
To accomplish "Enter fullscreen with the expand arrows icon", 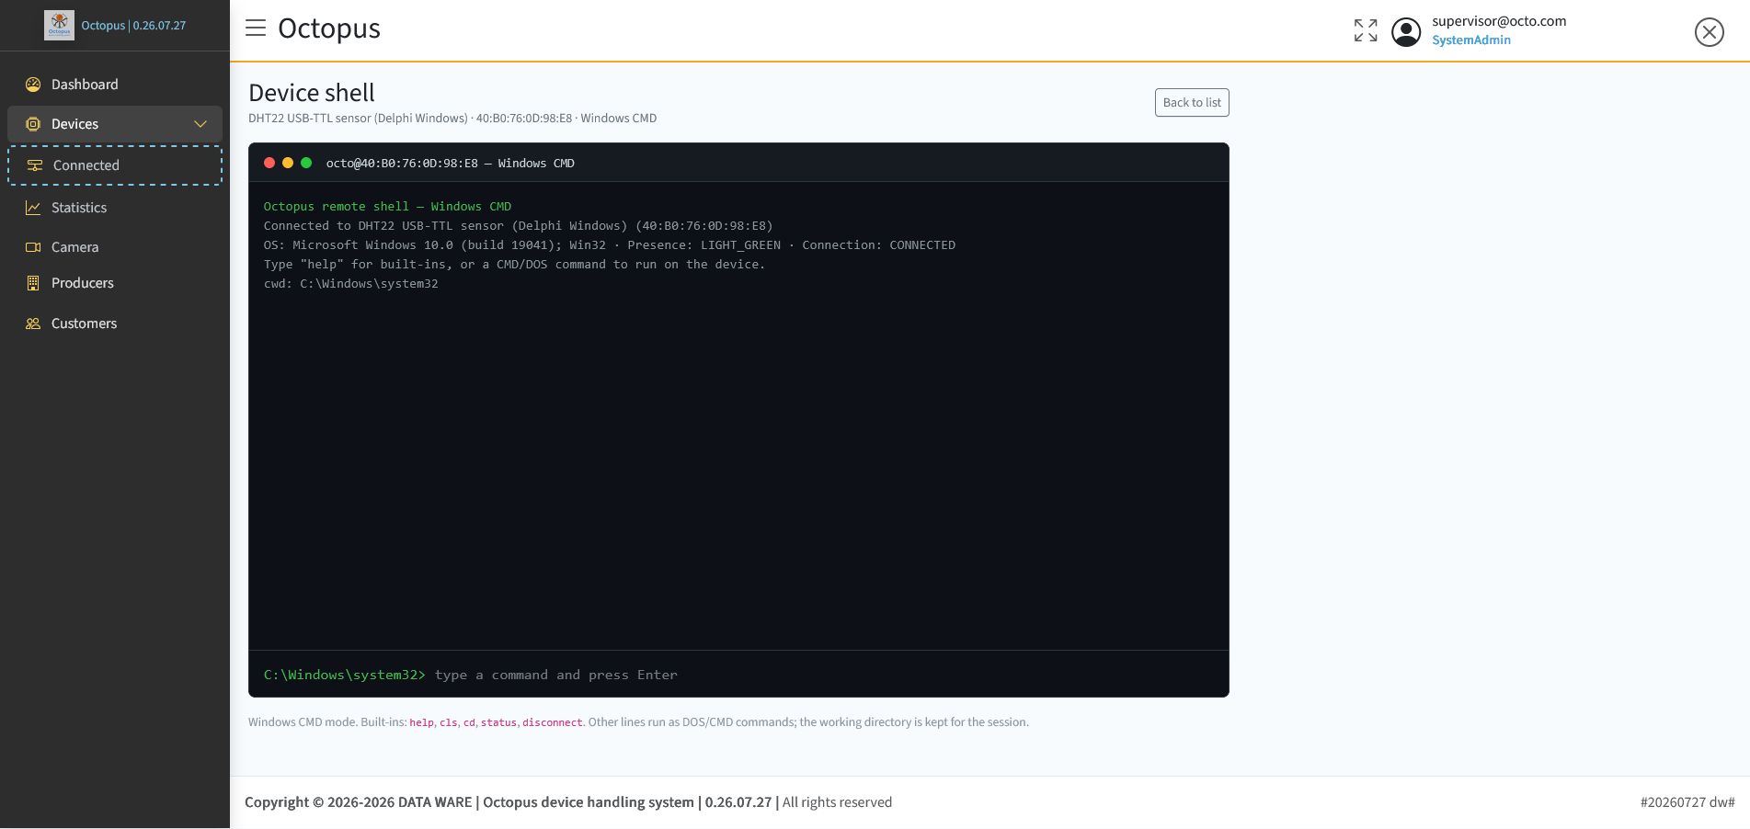I will (1366, 30).
